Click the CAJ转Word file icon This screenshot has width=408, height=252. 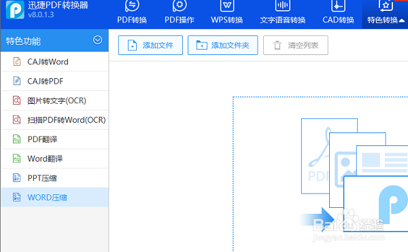pos(17,62)
